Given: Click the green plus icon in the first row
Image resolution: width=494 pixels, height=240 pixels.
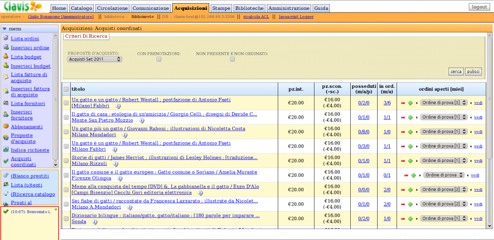Looking at the screenshot, I should point(410,103).
